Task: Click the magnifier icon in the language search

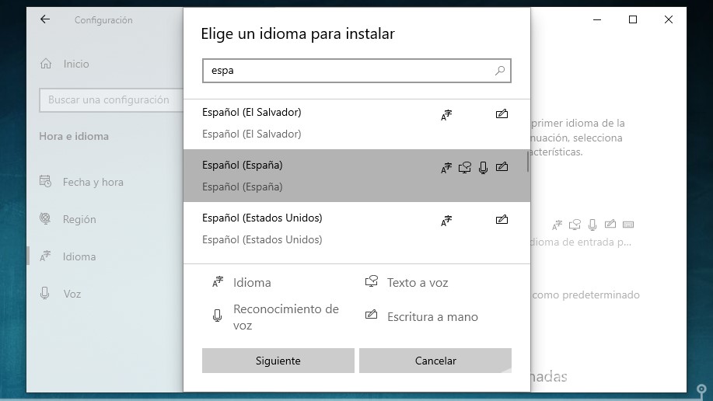Action: point(500,71)
